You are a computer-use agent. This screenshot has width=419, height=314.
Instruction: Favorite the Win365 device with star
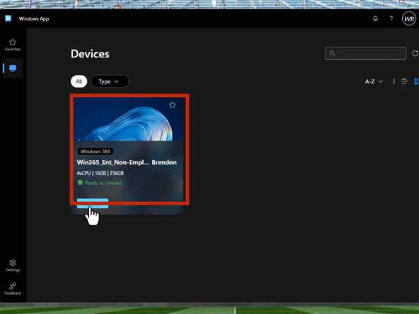[173, 105]
